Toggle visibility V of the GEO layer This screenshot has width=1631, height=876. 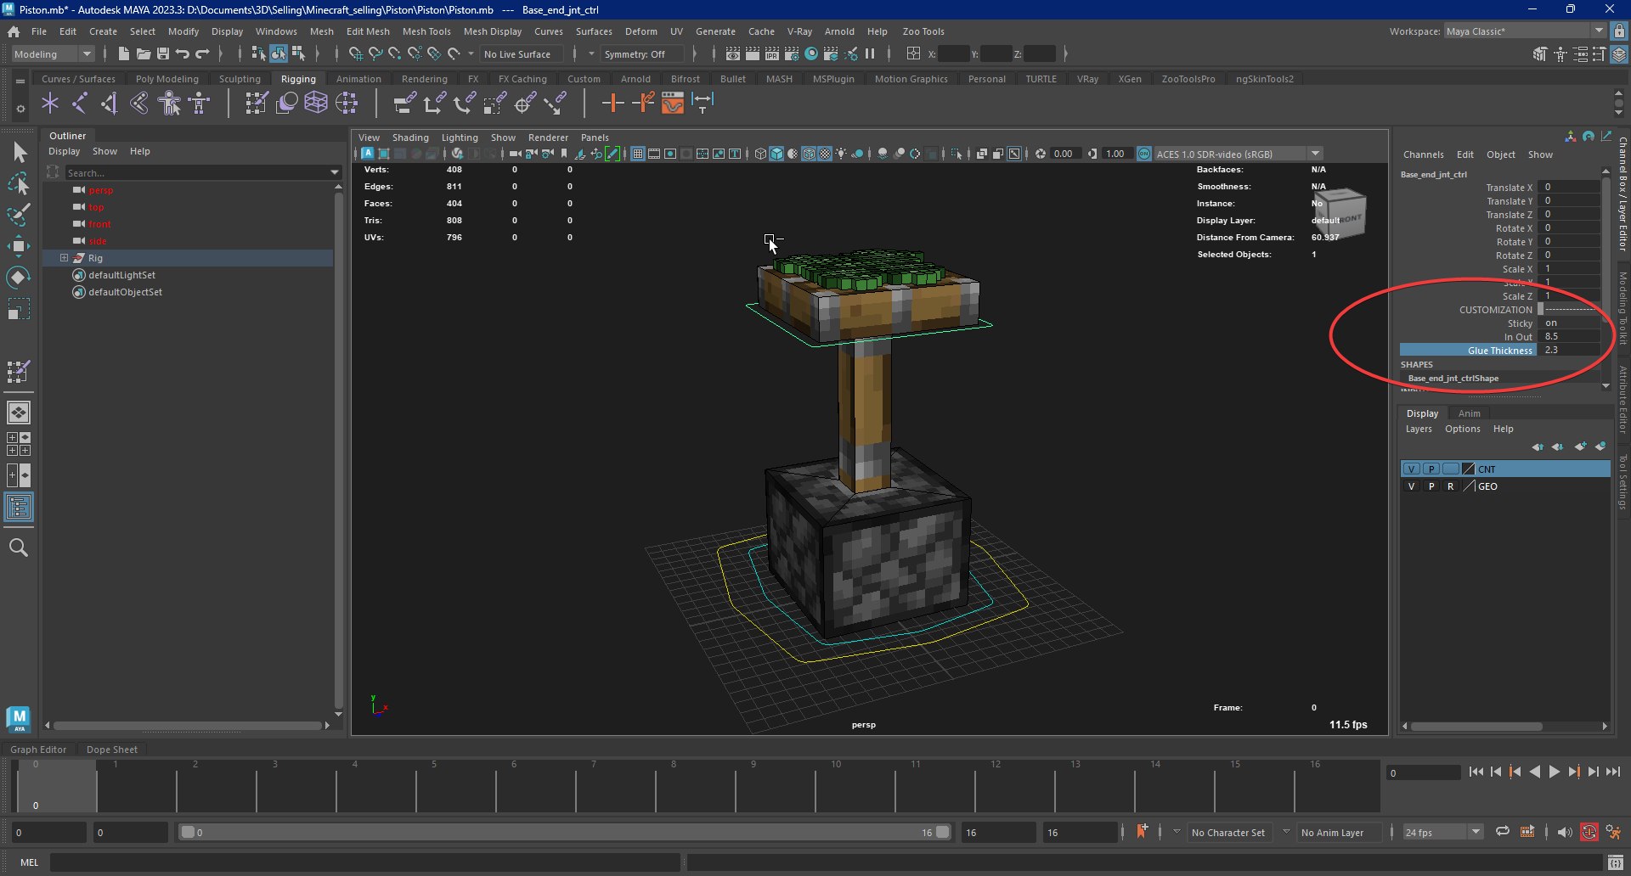point(1411,486)
